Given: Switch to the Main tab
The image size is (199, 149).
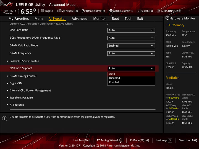Looking at the screenshot, I should tap(39, 19).
